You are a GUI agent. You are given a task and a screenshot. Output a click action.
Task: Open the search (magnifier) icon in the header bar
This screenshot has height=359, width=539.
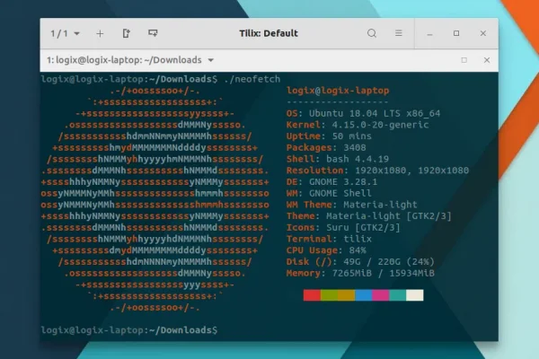click(372, 33)
